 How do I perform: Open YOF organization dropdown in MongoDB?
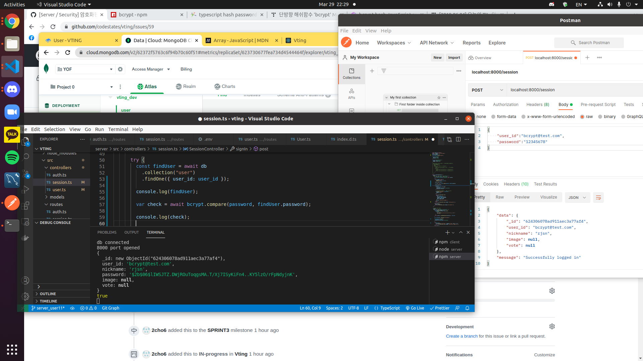coord(85,69)
